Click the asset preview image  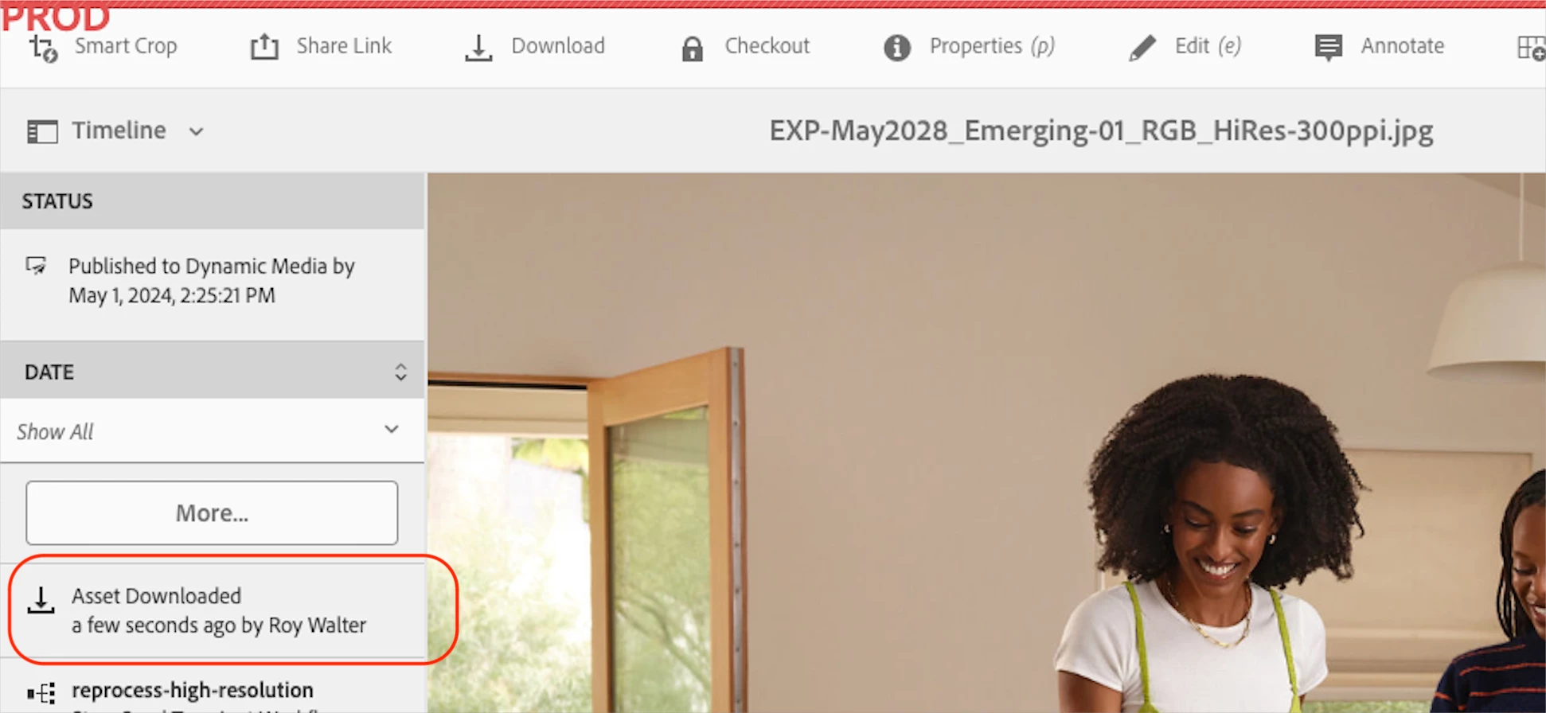(986, 442)
